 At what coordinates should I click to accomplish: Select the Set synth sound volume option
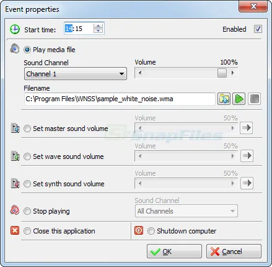click(x=27, y=184)
